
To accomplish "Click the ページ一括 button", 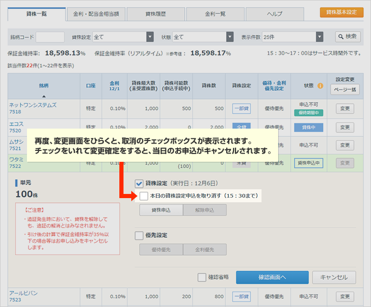I will (x=345, y=89).
